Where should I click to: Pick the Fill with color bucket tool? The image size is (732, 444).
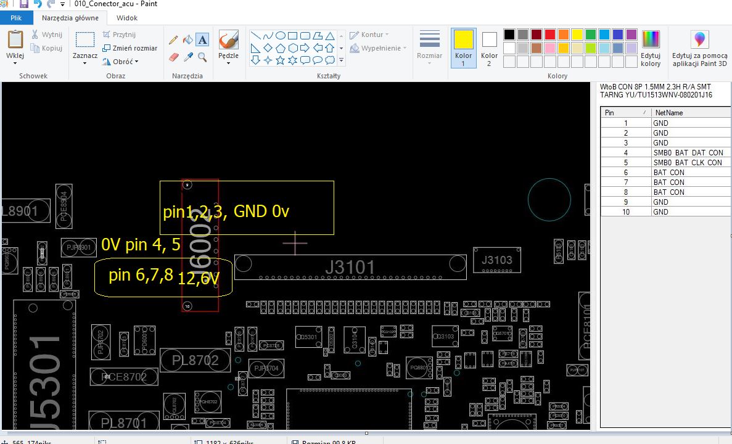pyautogui.click(x=187, y=40)
